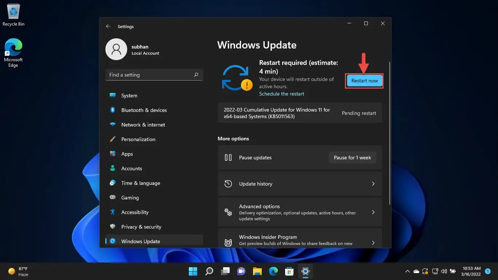
Task: Launch Microsoft Edge from taskbar
Action: [x=273, y=271]
